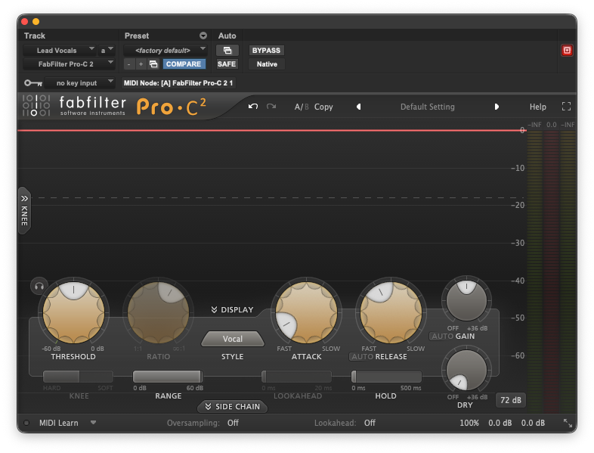594x453 pixels.
Task: Open the Vocal style selector
Action: tap(233, 339)
